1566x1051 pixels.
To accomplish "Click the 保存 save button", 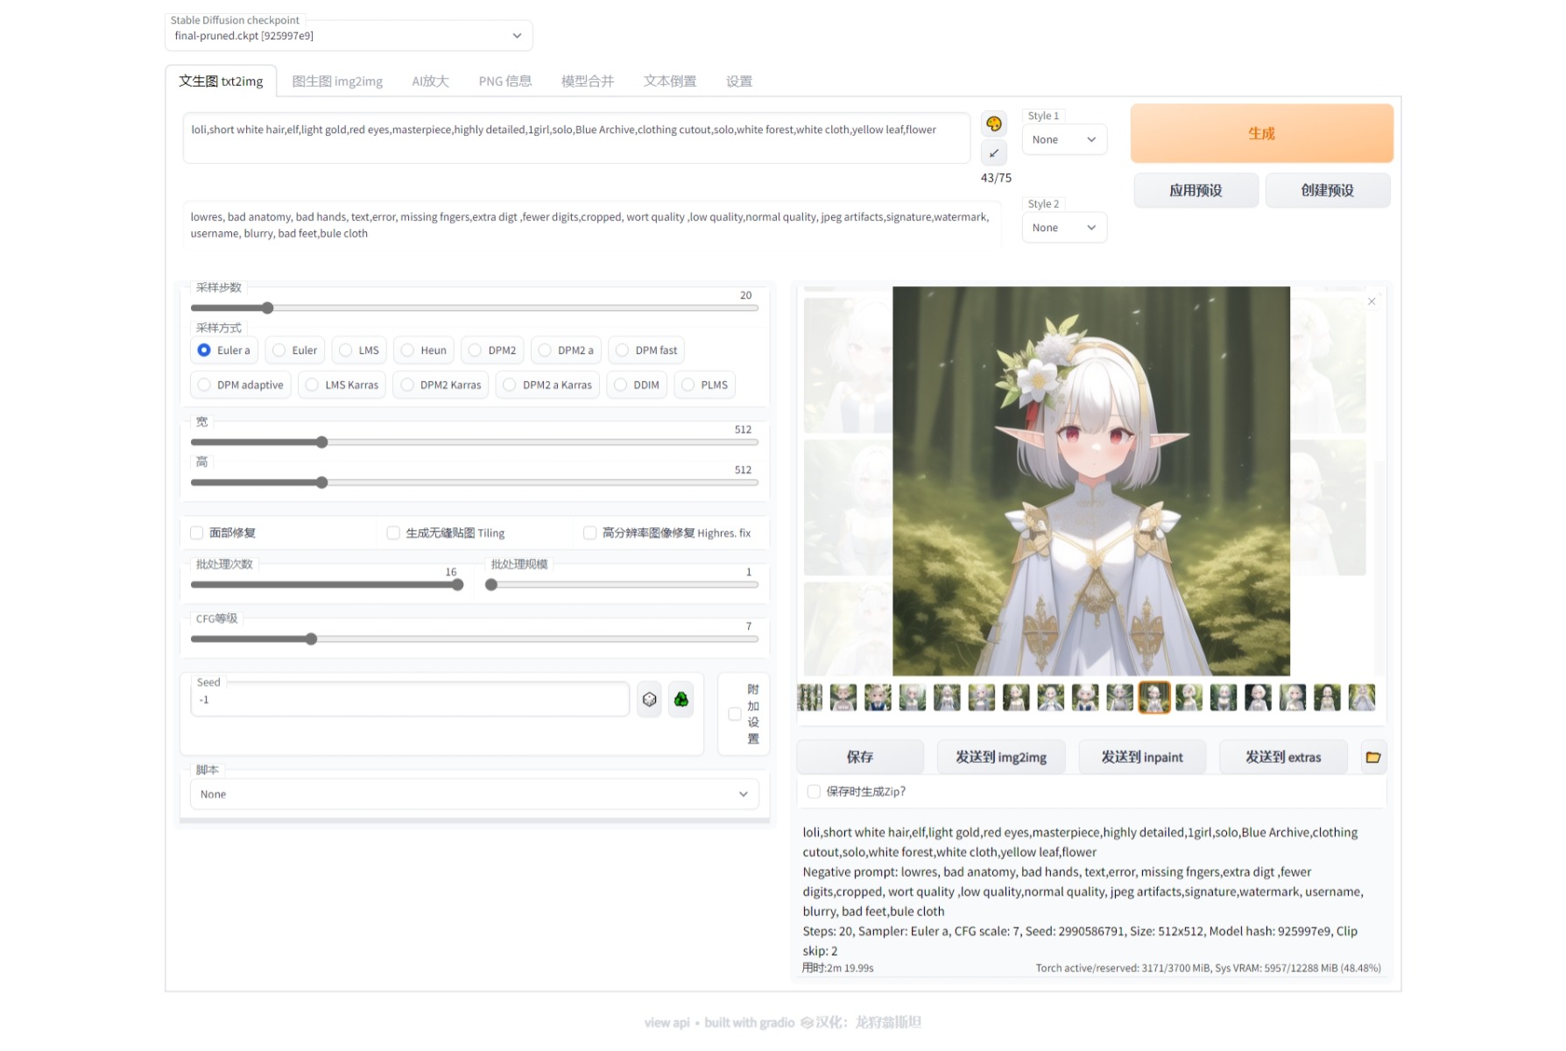I will click(859, 757).
